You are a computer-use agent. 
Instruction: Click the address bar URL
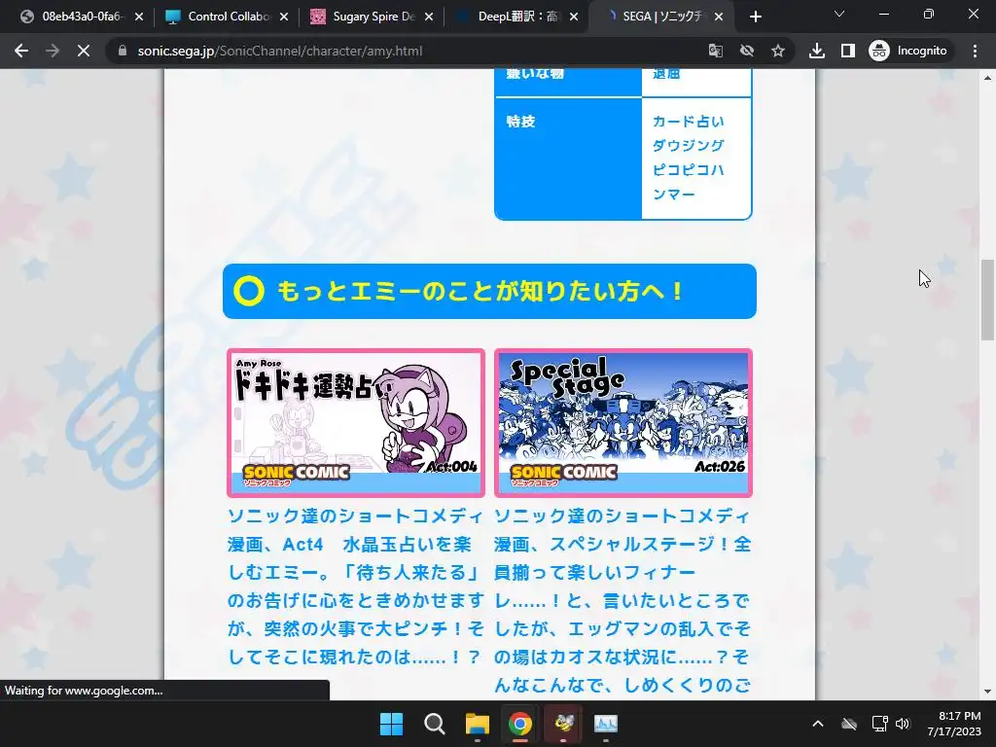(279, 51)
